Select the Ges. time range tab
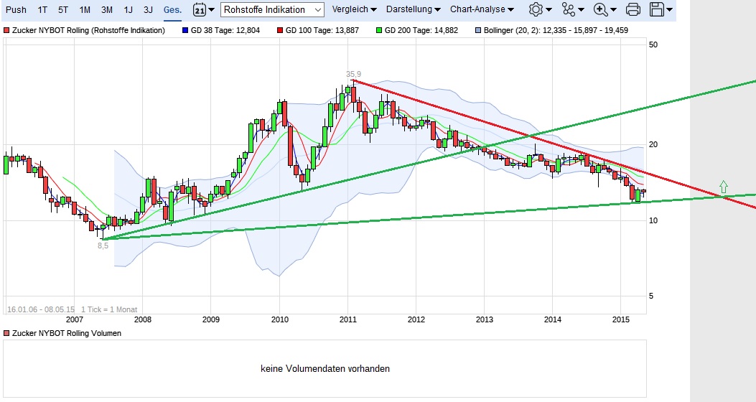 (x=172, y=9)
